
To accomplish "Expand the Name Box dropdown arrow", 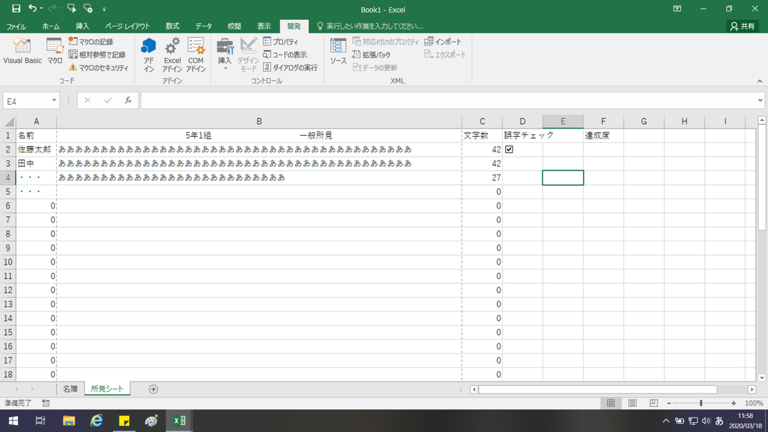I will click(54, 100).
